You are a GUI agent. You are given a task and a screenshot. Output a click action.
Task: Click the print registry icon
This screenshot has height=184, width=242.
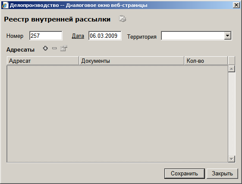123,18
